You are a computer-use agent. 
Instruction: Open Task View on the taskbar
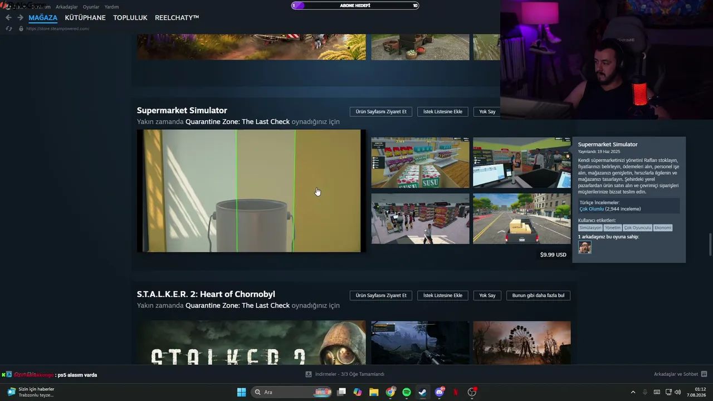click(341, 392)
